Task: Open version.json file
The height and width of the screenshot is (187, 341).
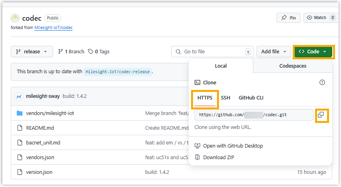Action: tap(39, 172)
